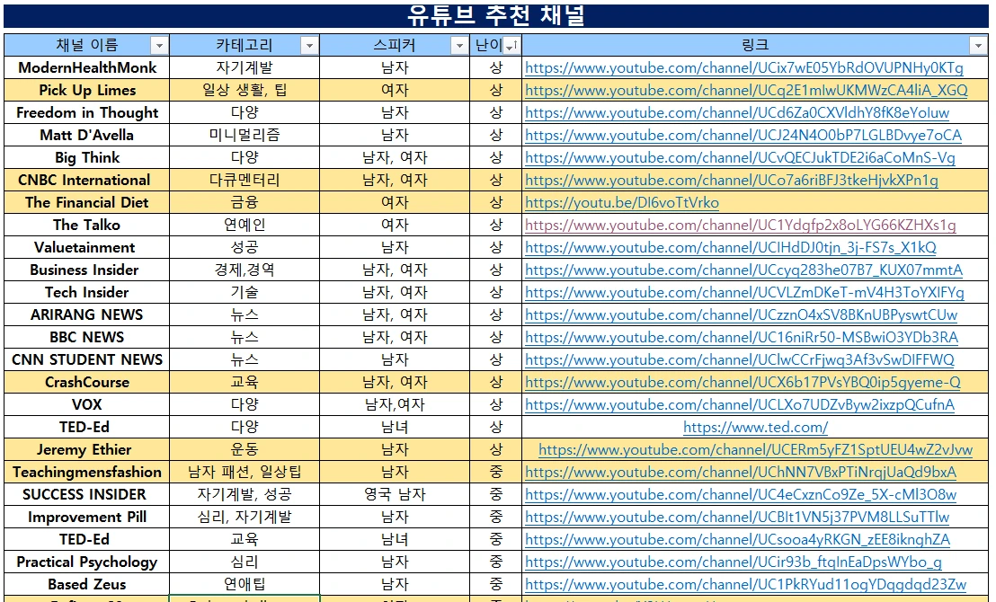Open CNN STUDENT NEWS channel link
Screen dimensions: 996x602
[x=740, y=360]
